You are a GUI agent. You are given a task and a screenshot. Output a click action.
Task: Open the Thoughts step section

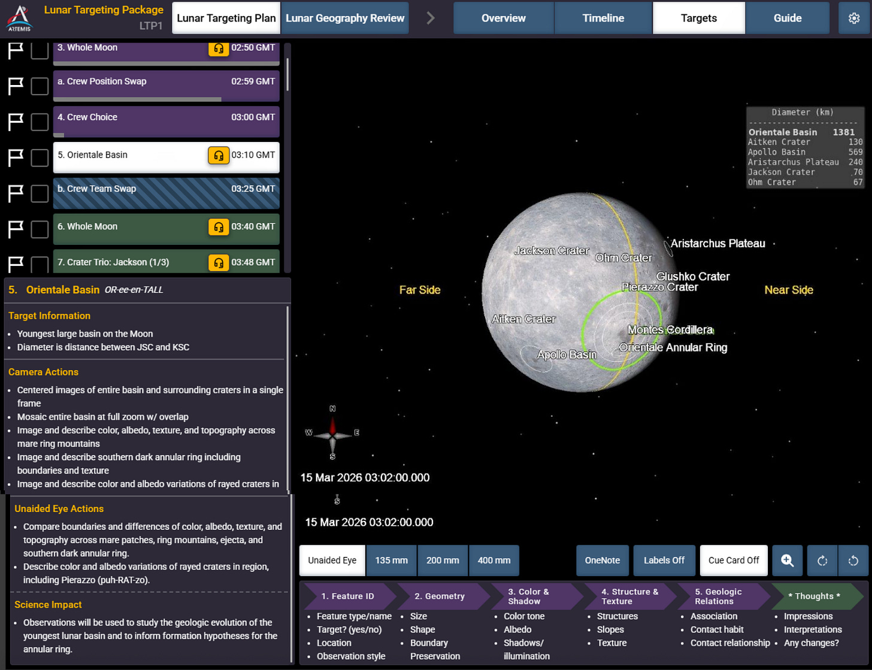pyautogui.click(x=814, y=596)
